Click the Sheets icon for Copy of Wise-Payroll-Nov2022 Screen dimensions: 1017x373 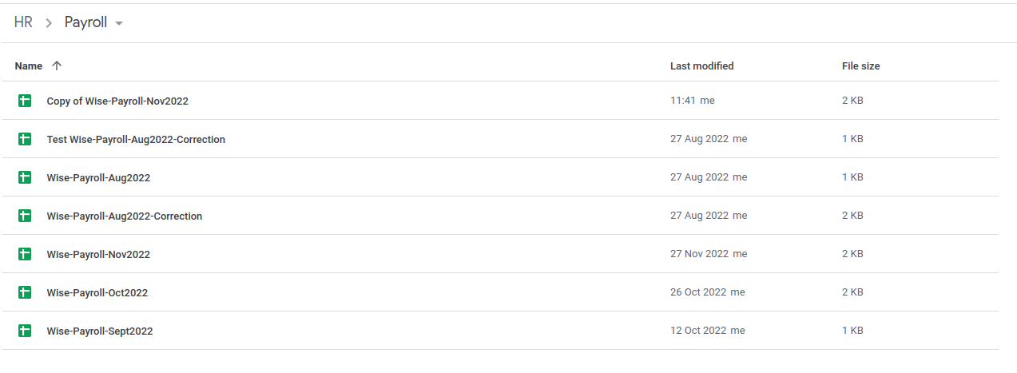pos(25,101)
